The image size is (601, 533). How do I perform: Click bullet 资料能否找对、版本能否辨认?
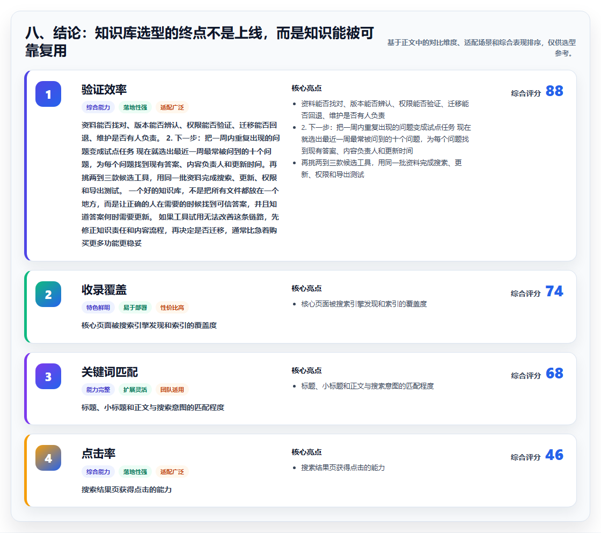click(x=385, y=109)
